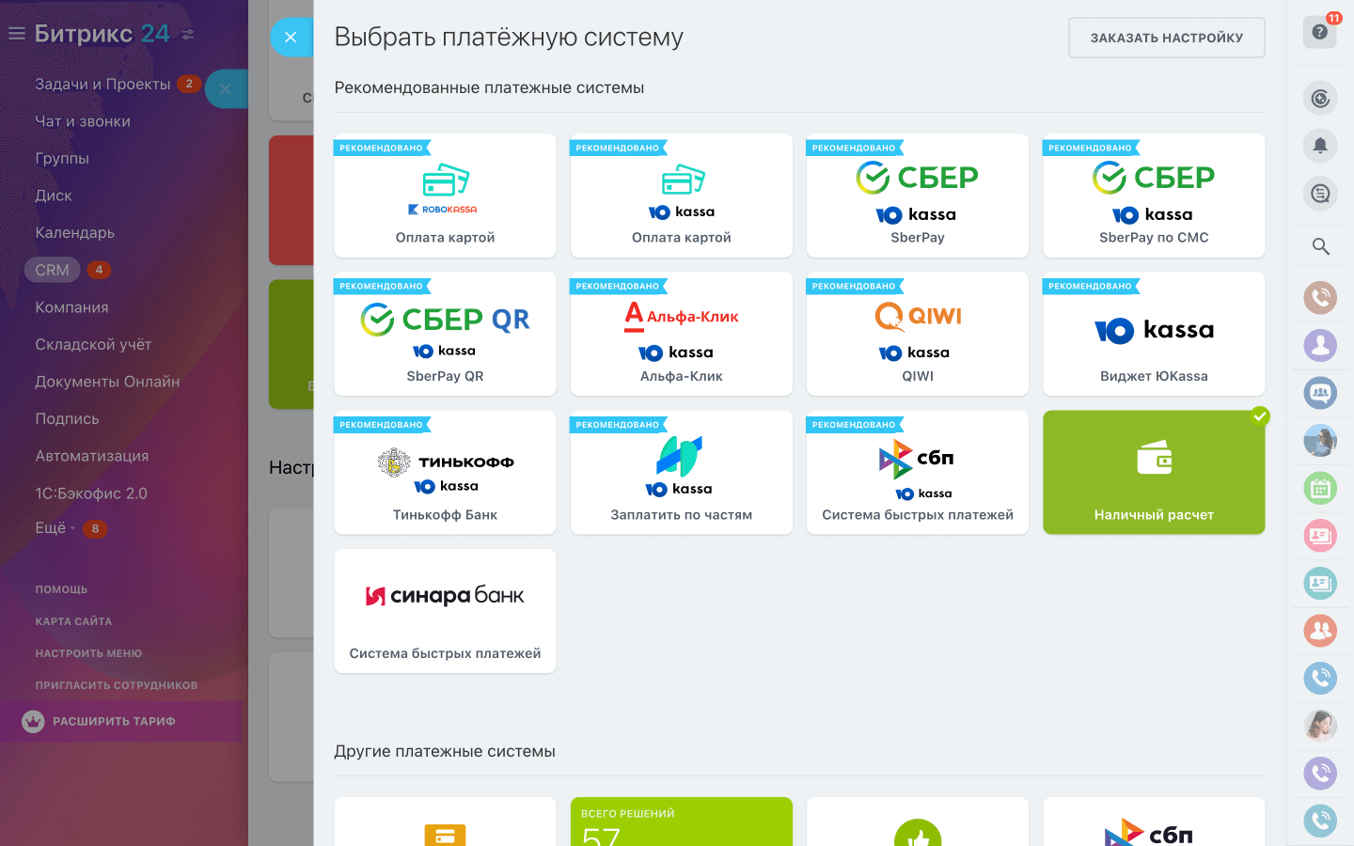Click Пригласить сотрудников link
This screenshot has height=846, width=1354.
[x=117, y=685]
